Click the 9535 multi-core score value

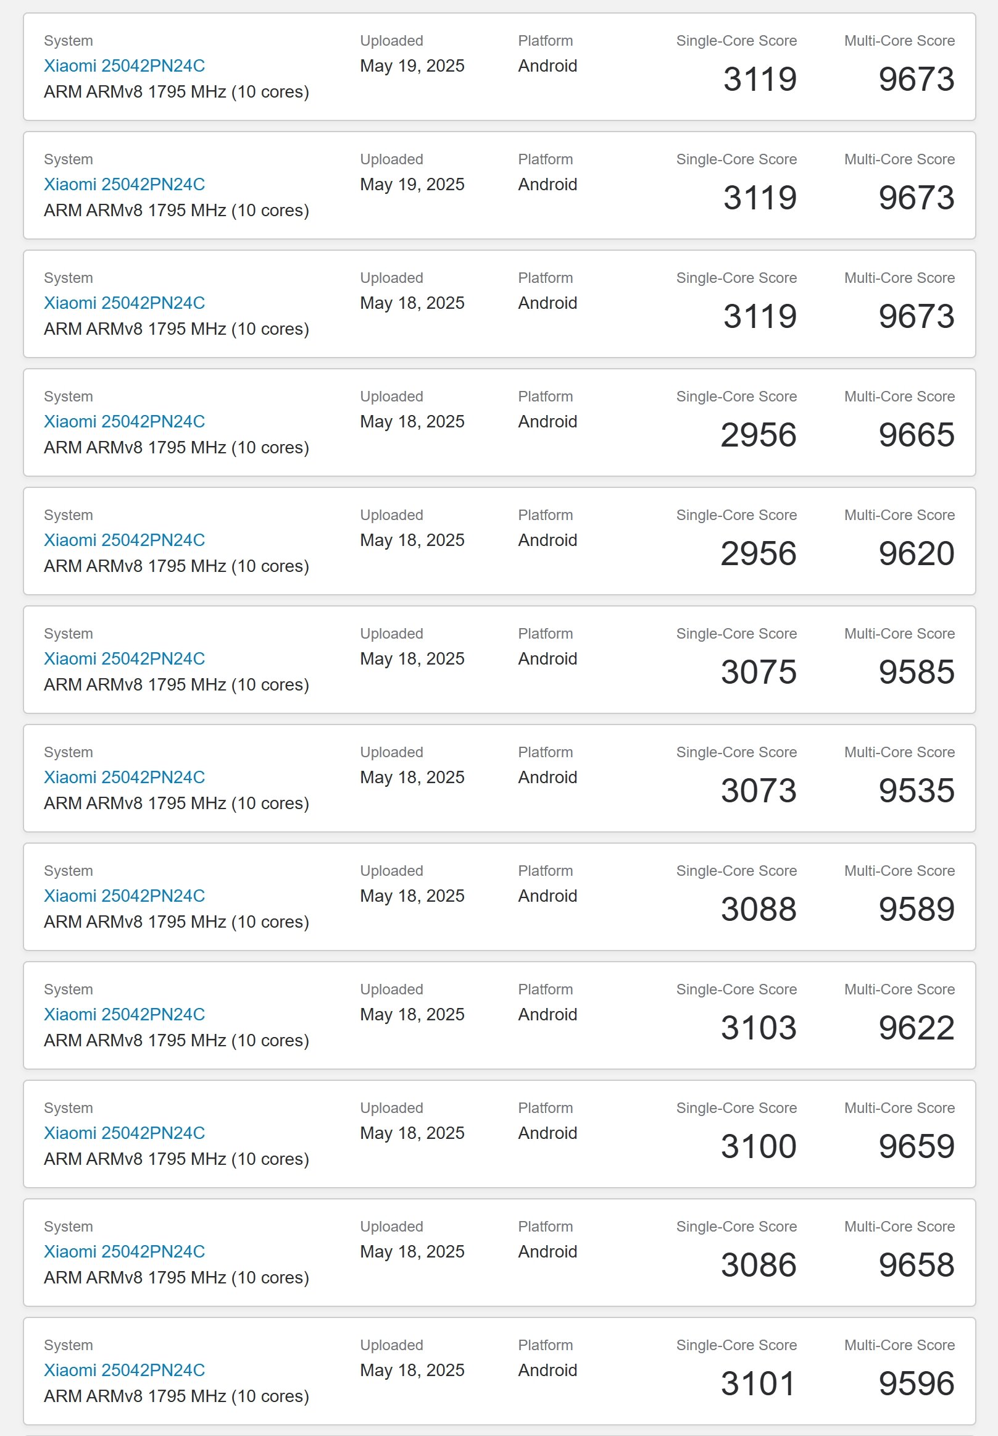tap(916, 791)
